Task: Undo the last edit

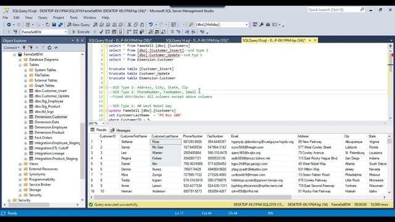Action: pos(151,25)
